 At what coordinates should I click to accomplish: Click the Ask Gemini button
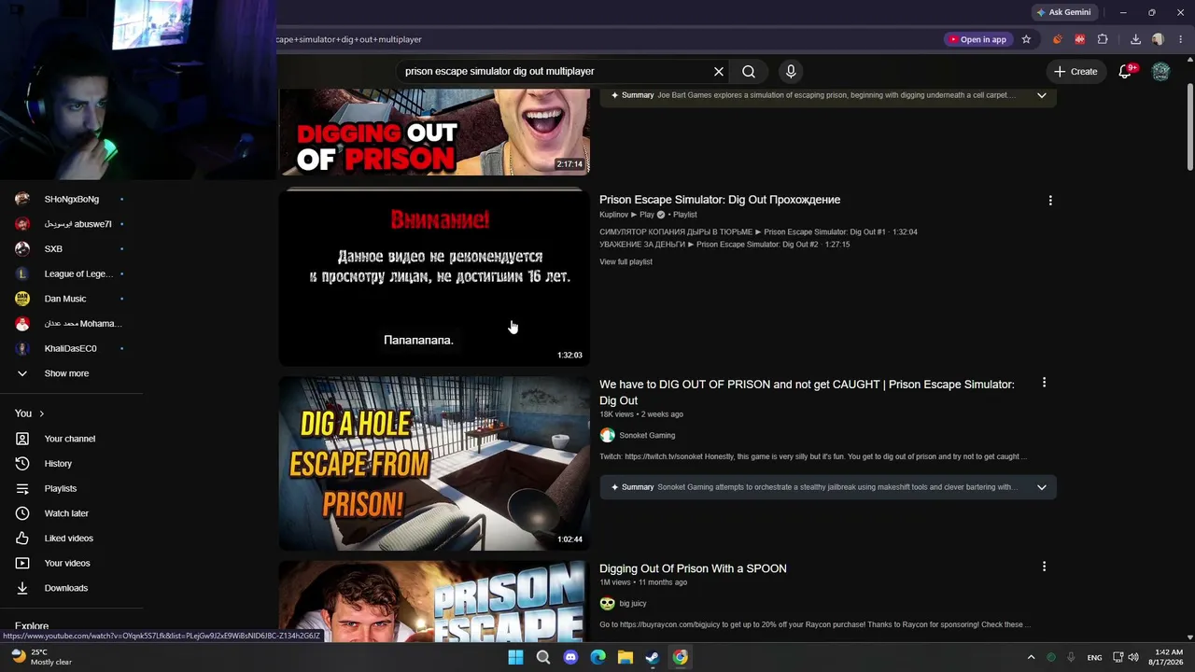pyautogui.click(x=1062, y=12)
